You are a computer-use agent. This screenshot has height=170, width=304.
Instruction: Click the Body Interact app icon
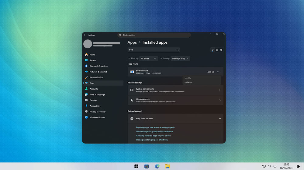click(132, 72)
